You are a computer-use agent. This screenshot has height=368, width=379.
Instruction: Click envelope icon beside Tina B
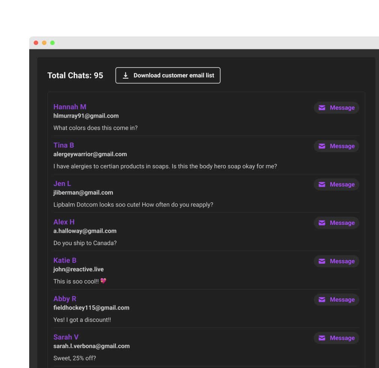point(322,146)
